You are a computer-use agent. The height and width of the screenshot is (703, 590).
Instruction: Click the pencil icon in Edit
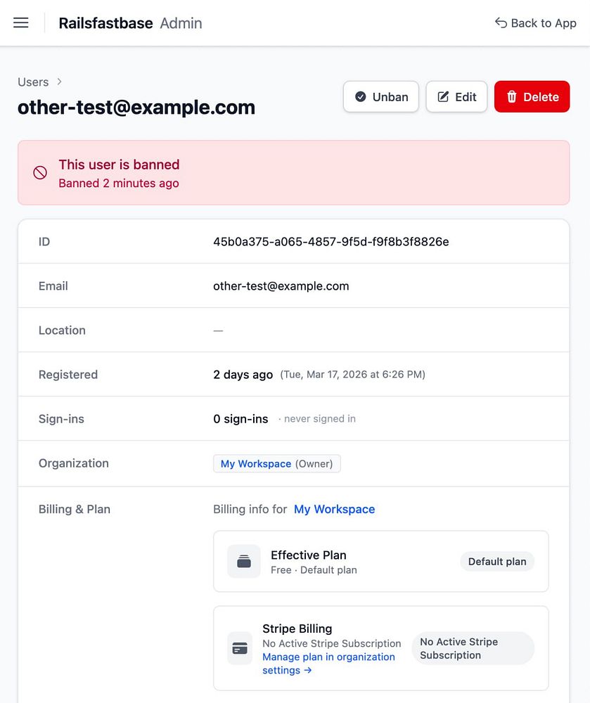pyautogui.click(x=443, y=97)
